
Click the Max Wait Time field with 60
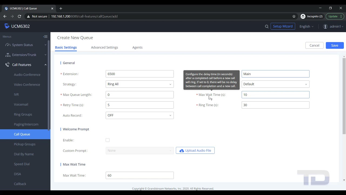pyautogui.click(x=139, y=175)
